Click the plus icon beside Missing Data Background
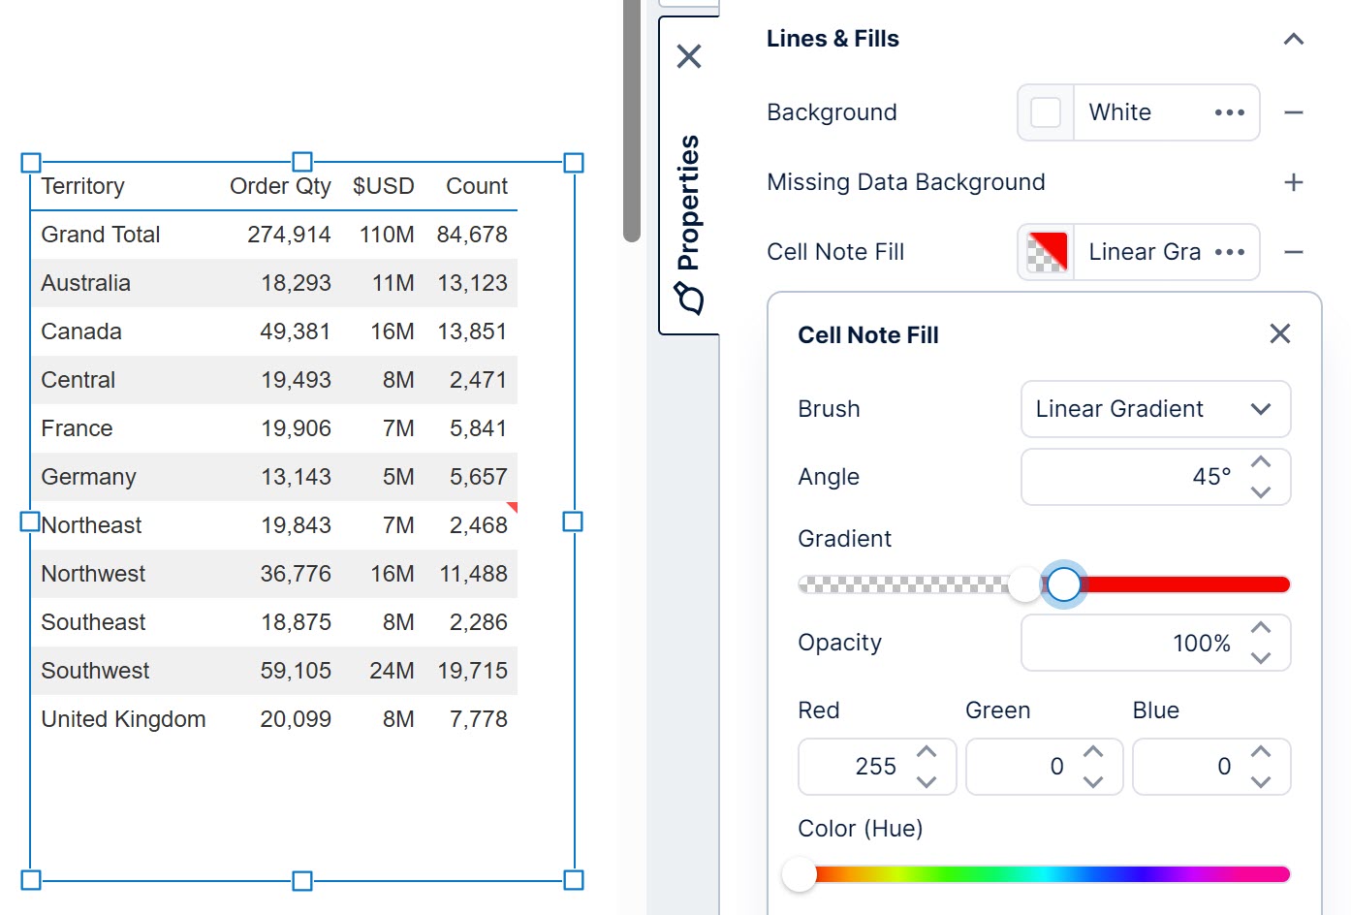The width and height of the screenshot is (1351, 915). 1293,182
